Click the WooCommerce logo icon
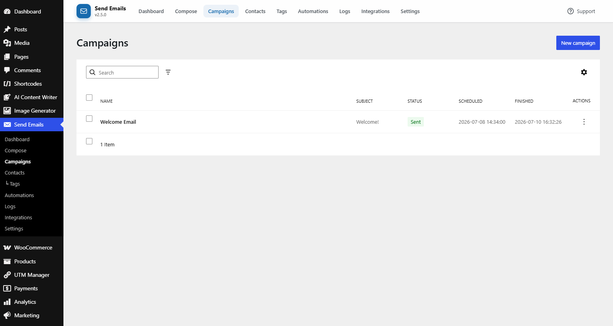Image resolution: width=613 pixels, height=326 pixels. coord(7,247)
